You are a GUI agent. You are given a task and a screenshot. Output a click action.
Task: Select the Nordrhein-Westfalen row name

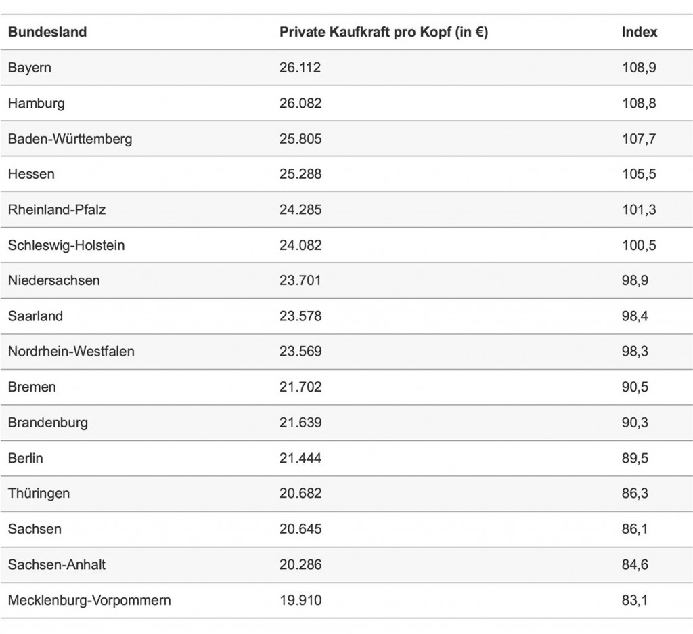click(71, 351)
